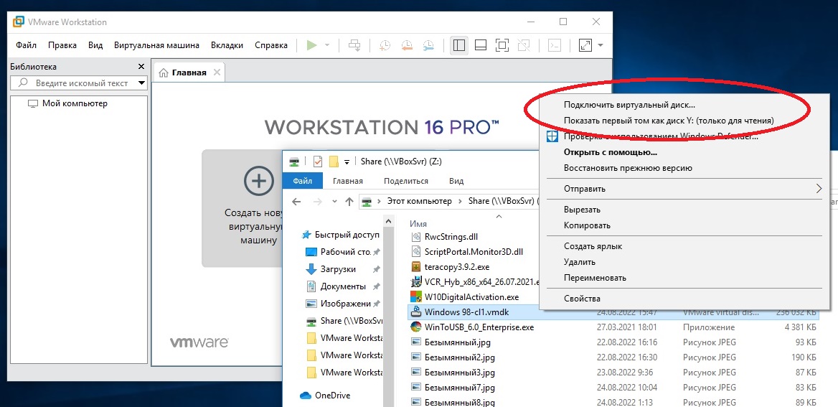
Task: Open the Quick Access Toolbar customize dropdown
Action: point(347,162)
